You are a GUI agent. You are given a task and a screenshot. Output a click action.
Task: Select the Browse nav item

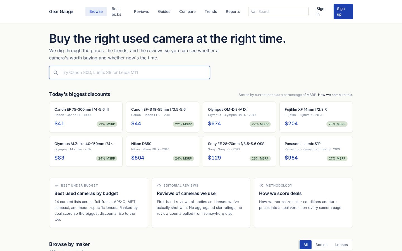(96, 11)
